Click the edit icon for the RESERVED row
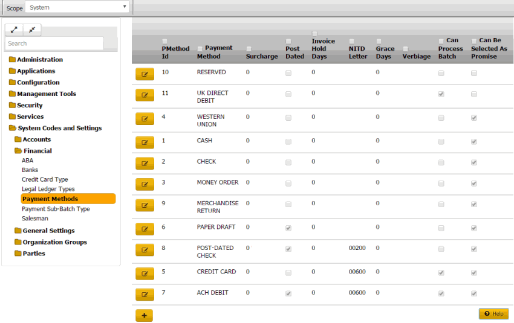Screen dimensions: 514x323 [x=144, y=74]
